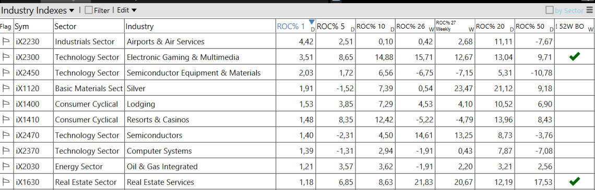Screen dimensions: 595x190
Task: Flag the iX2300 Electronic Gaming row
Action: [6, 57]
